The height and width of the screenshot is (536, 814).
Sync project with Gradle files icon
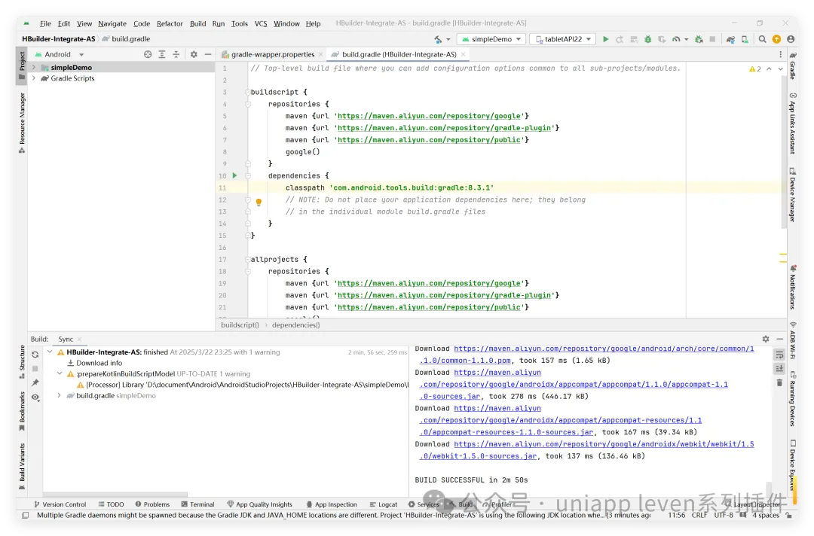pyautogui.click(x=730, y=39)
